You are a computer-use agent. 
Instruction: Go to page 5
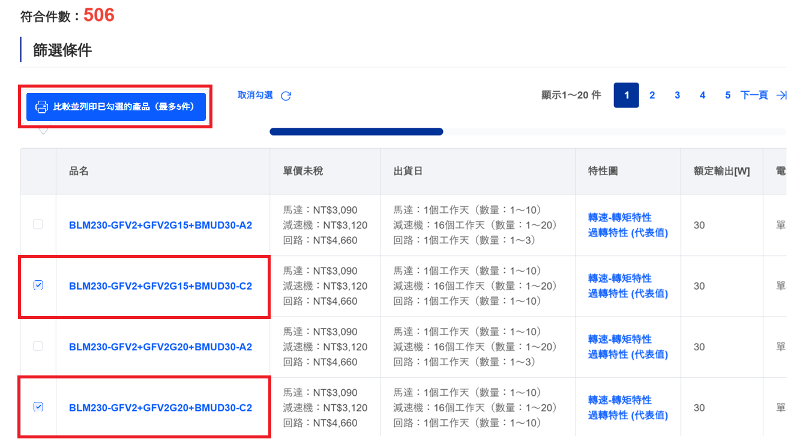[727, 95]
